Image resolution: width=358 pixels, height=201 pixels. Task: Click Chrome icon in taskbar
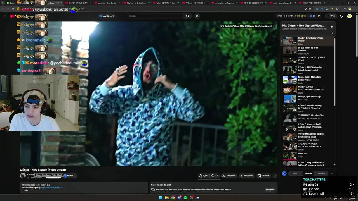(173, 198)
